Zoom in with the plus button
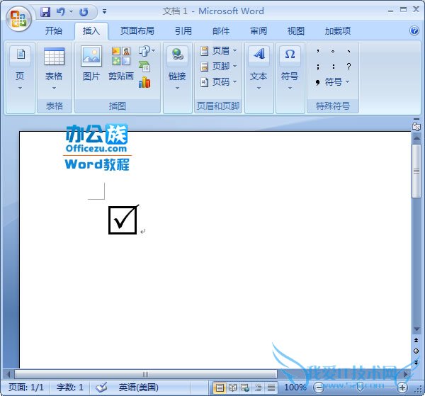Viewport: 425px width, 396px height. pos(402,387)
